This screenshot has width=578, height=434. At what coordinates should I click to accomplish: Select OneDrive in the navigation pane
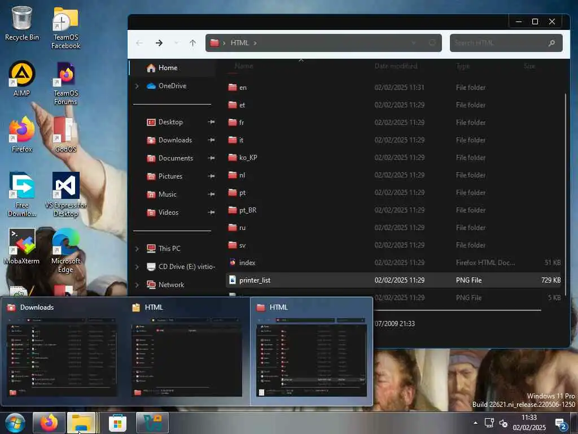pos(172,86)
